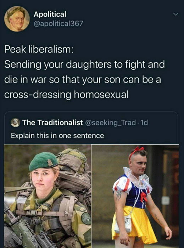Click the line starting Sending your daughters

click(x=84, y=64)
